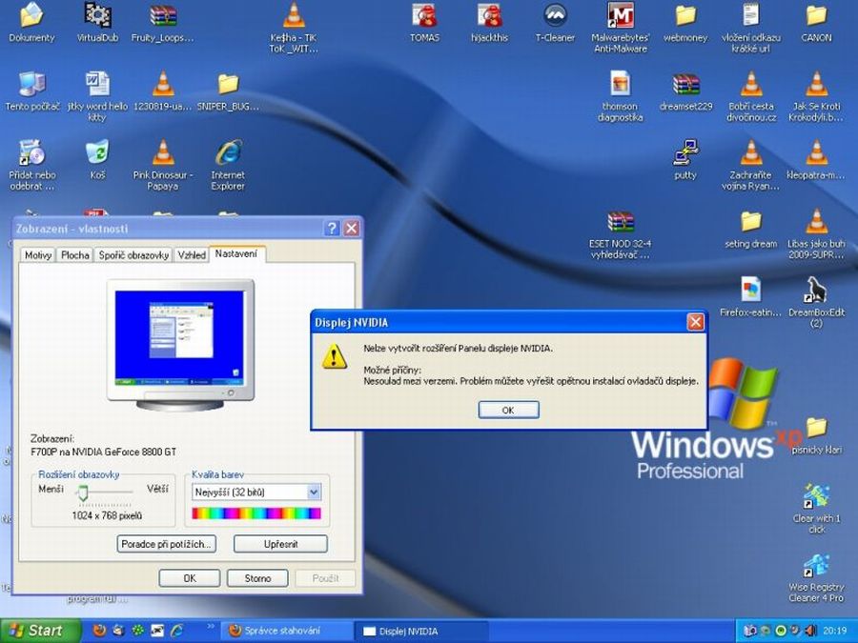Viewport: 858px width, 643px height.
Task: Click OK in Zobrazení - vlastnosti window
Action: pos(190,578)
